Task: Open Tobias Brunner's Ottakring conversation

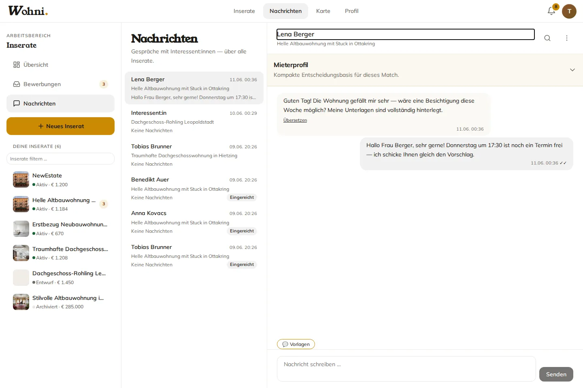Action: tap(194, 256)
